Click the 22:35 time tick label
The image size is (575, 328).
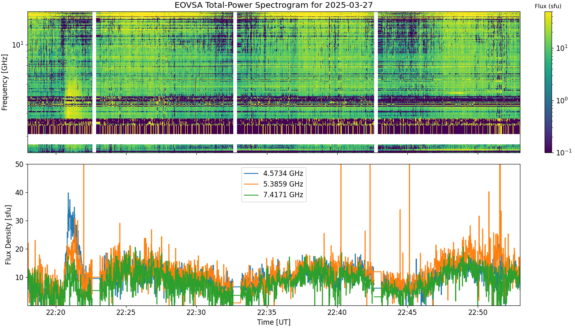pyautogui.click(x=267, y=312)
